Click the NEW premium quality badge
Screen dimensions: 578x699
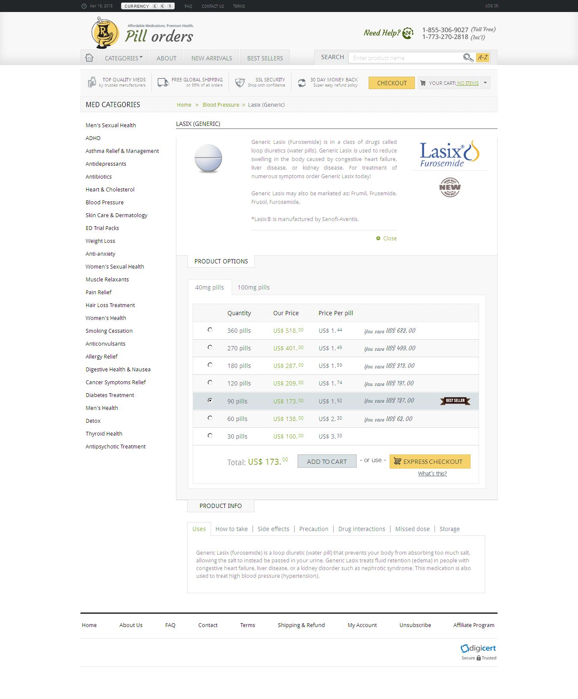[x=450, y=187]
